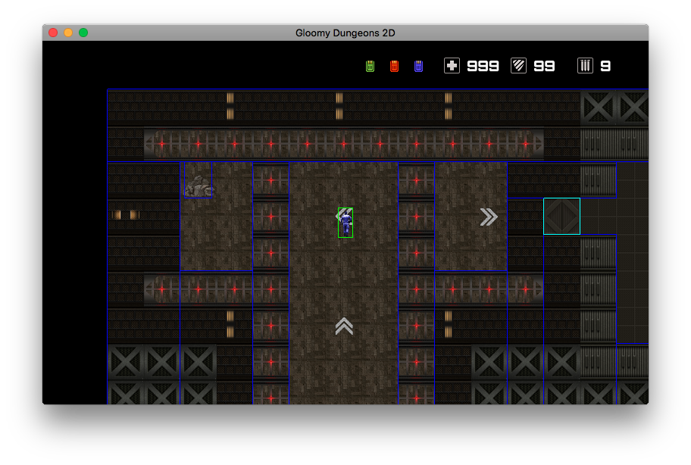Click the gray rock pile object
This screenshot has height=465, width=691.
(199, 186)
